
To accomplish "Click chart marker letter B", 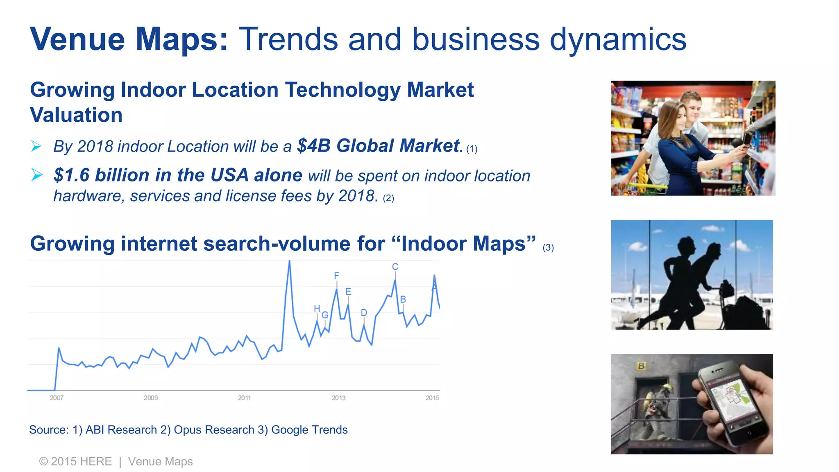I will 403,300.
